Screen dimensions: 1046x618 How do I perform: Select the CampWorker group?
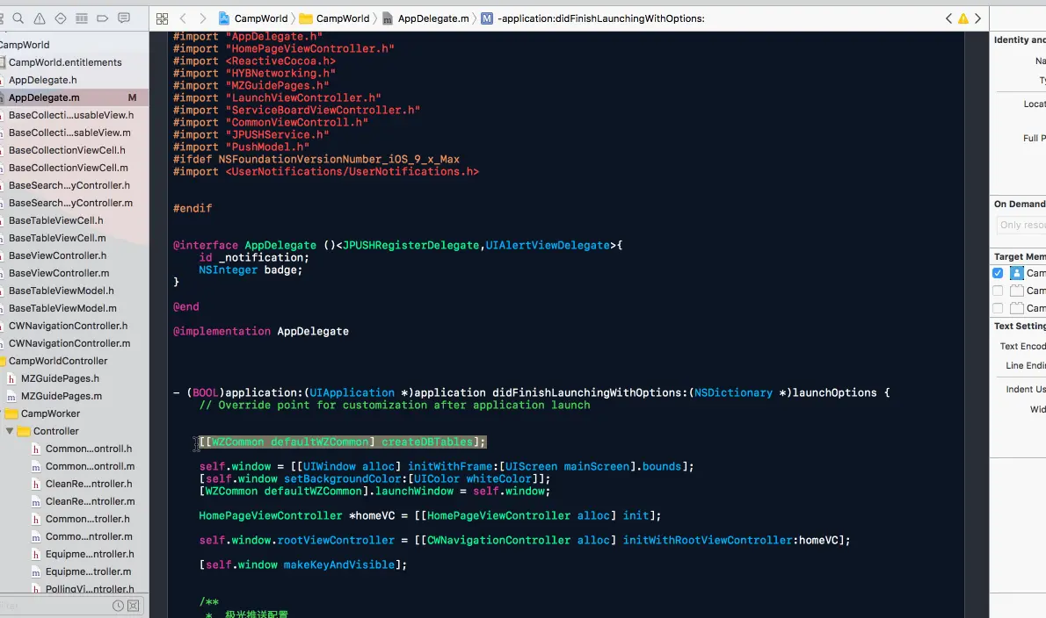pos(51,413)
